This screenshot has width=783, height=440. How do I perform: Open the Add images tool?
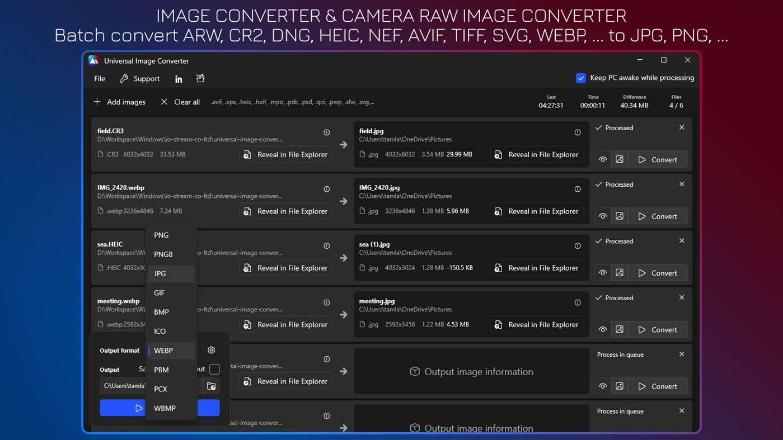[119, 102]
